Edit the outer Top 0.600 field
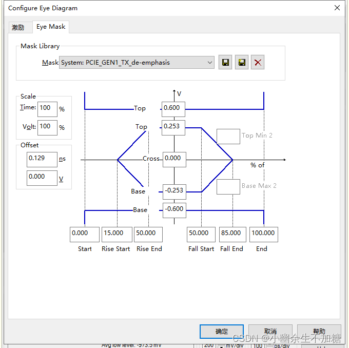The height and width of the screenshot is (348, 349). 173,109
